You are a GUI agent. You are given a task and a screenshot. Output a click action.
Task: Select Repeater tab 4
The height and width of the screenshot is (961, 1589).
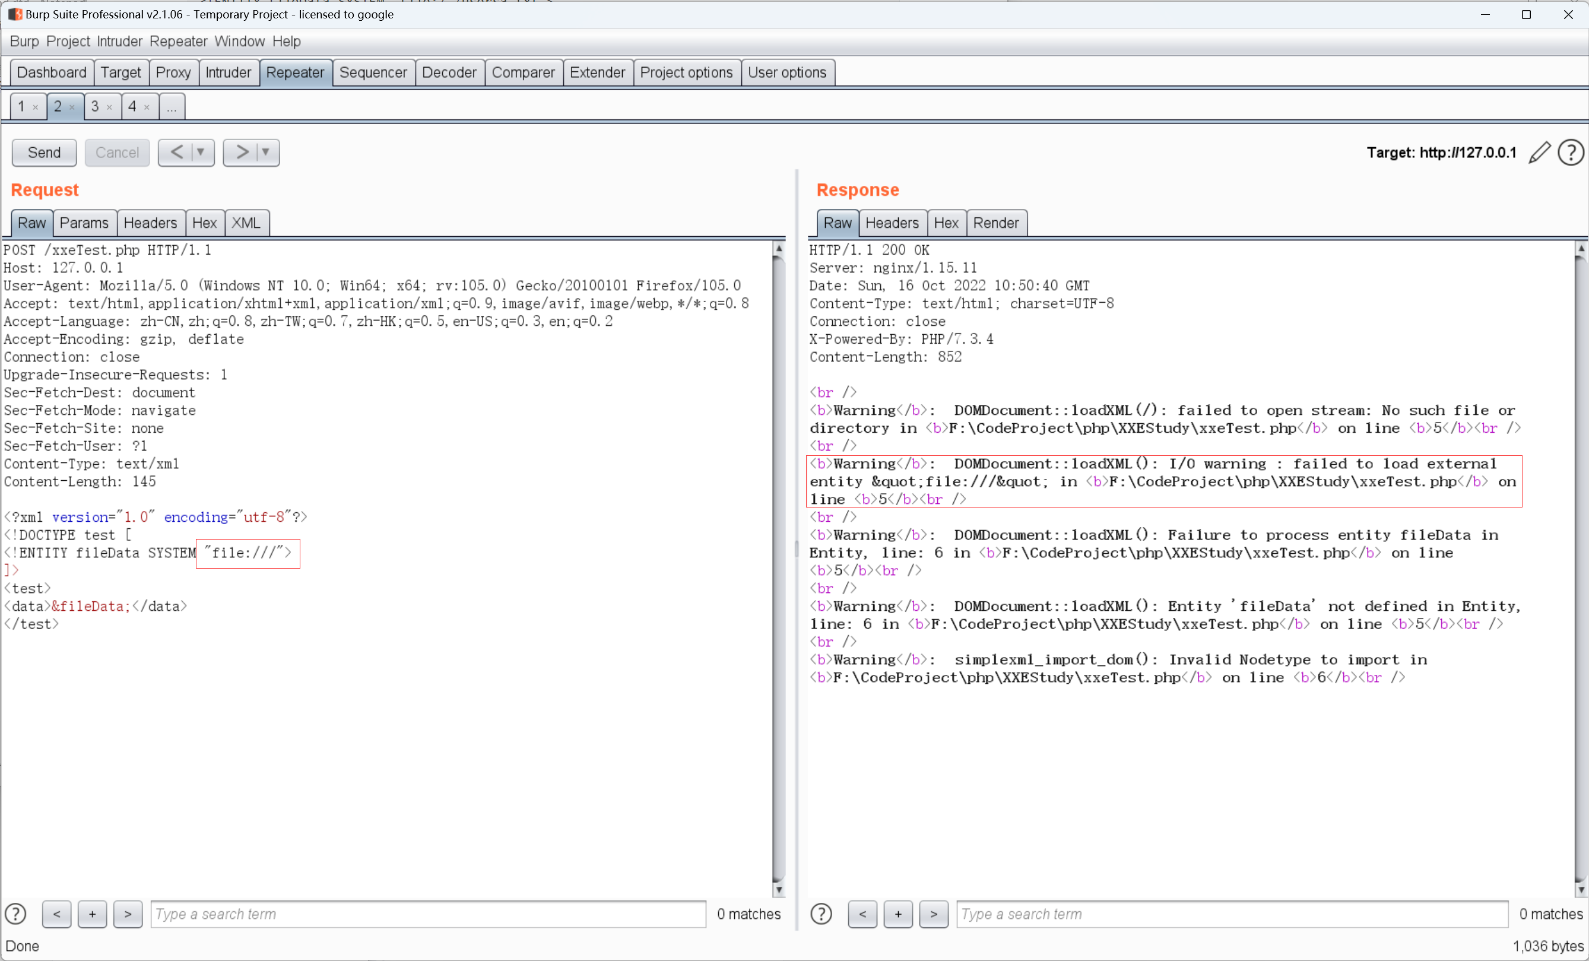click(132, 106)
